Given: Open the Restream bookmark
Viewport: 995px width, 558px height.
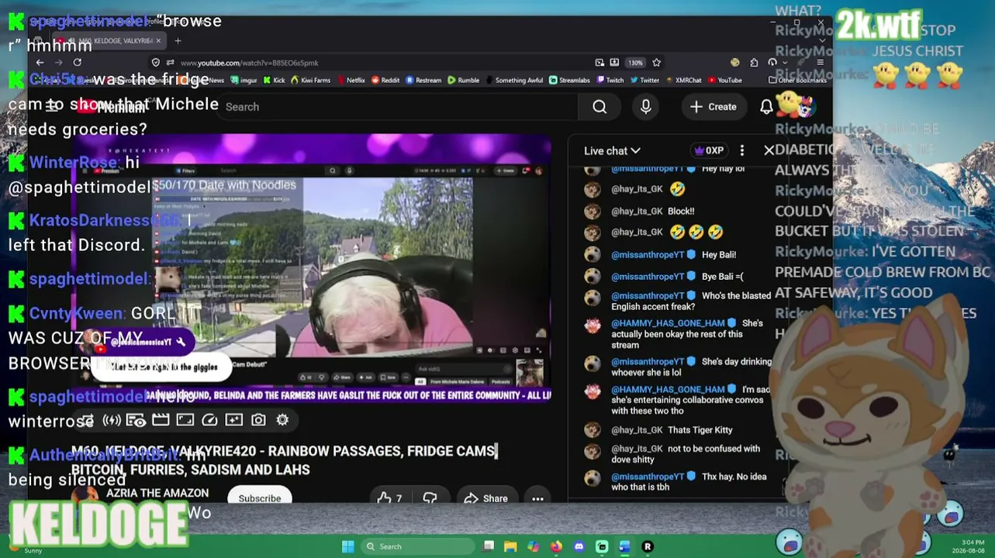Looking at the screenshot, I should pyautogui.click(x=423, y=80).
